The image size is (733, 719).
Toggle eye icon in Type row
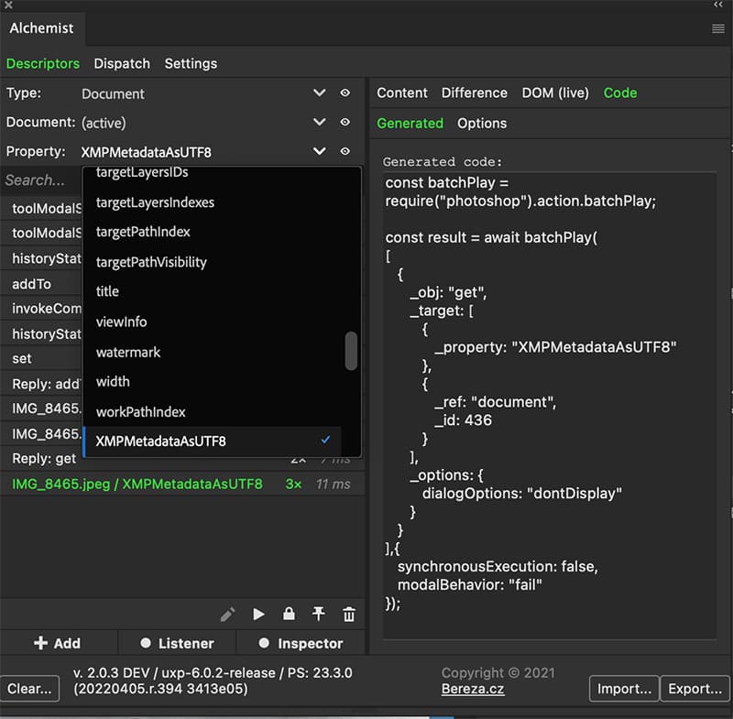(x=345, y=93)
